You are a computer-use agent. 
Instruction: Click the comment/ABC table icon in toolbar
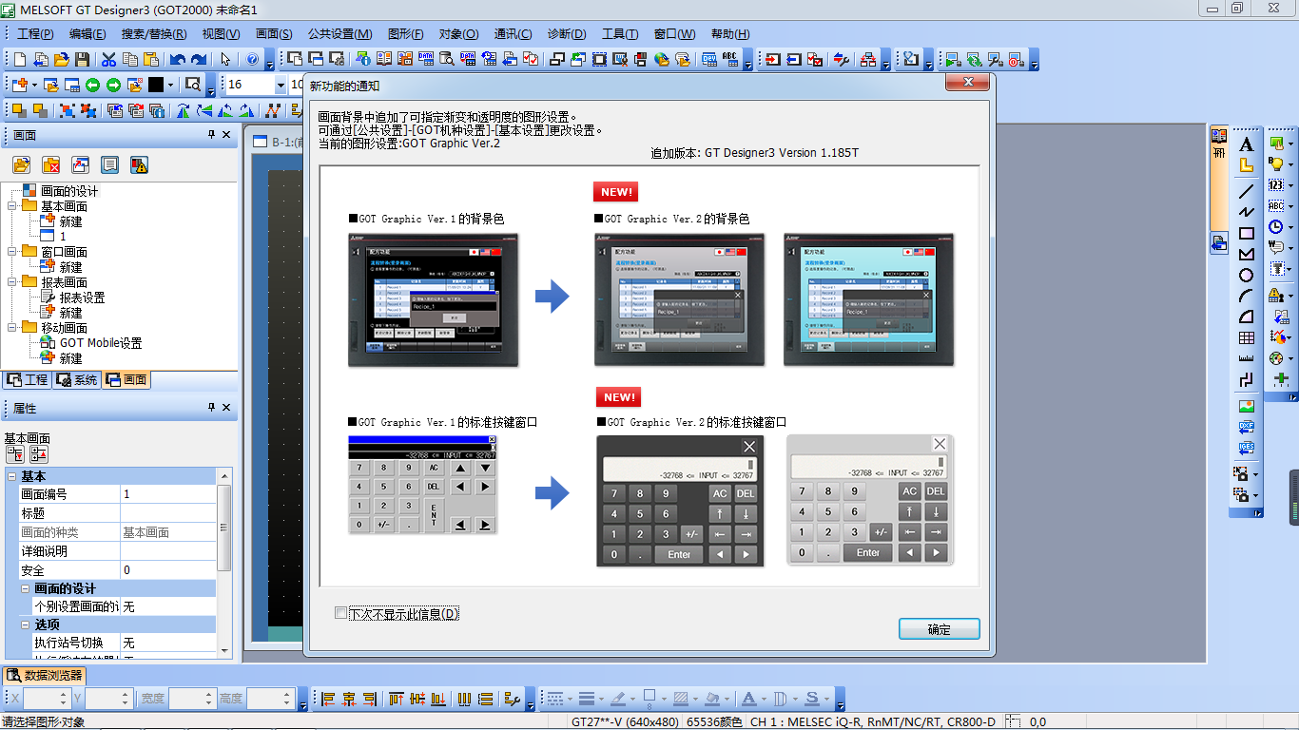[731, 59]
